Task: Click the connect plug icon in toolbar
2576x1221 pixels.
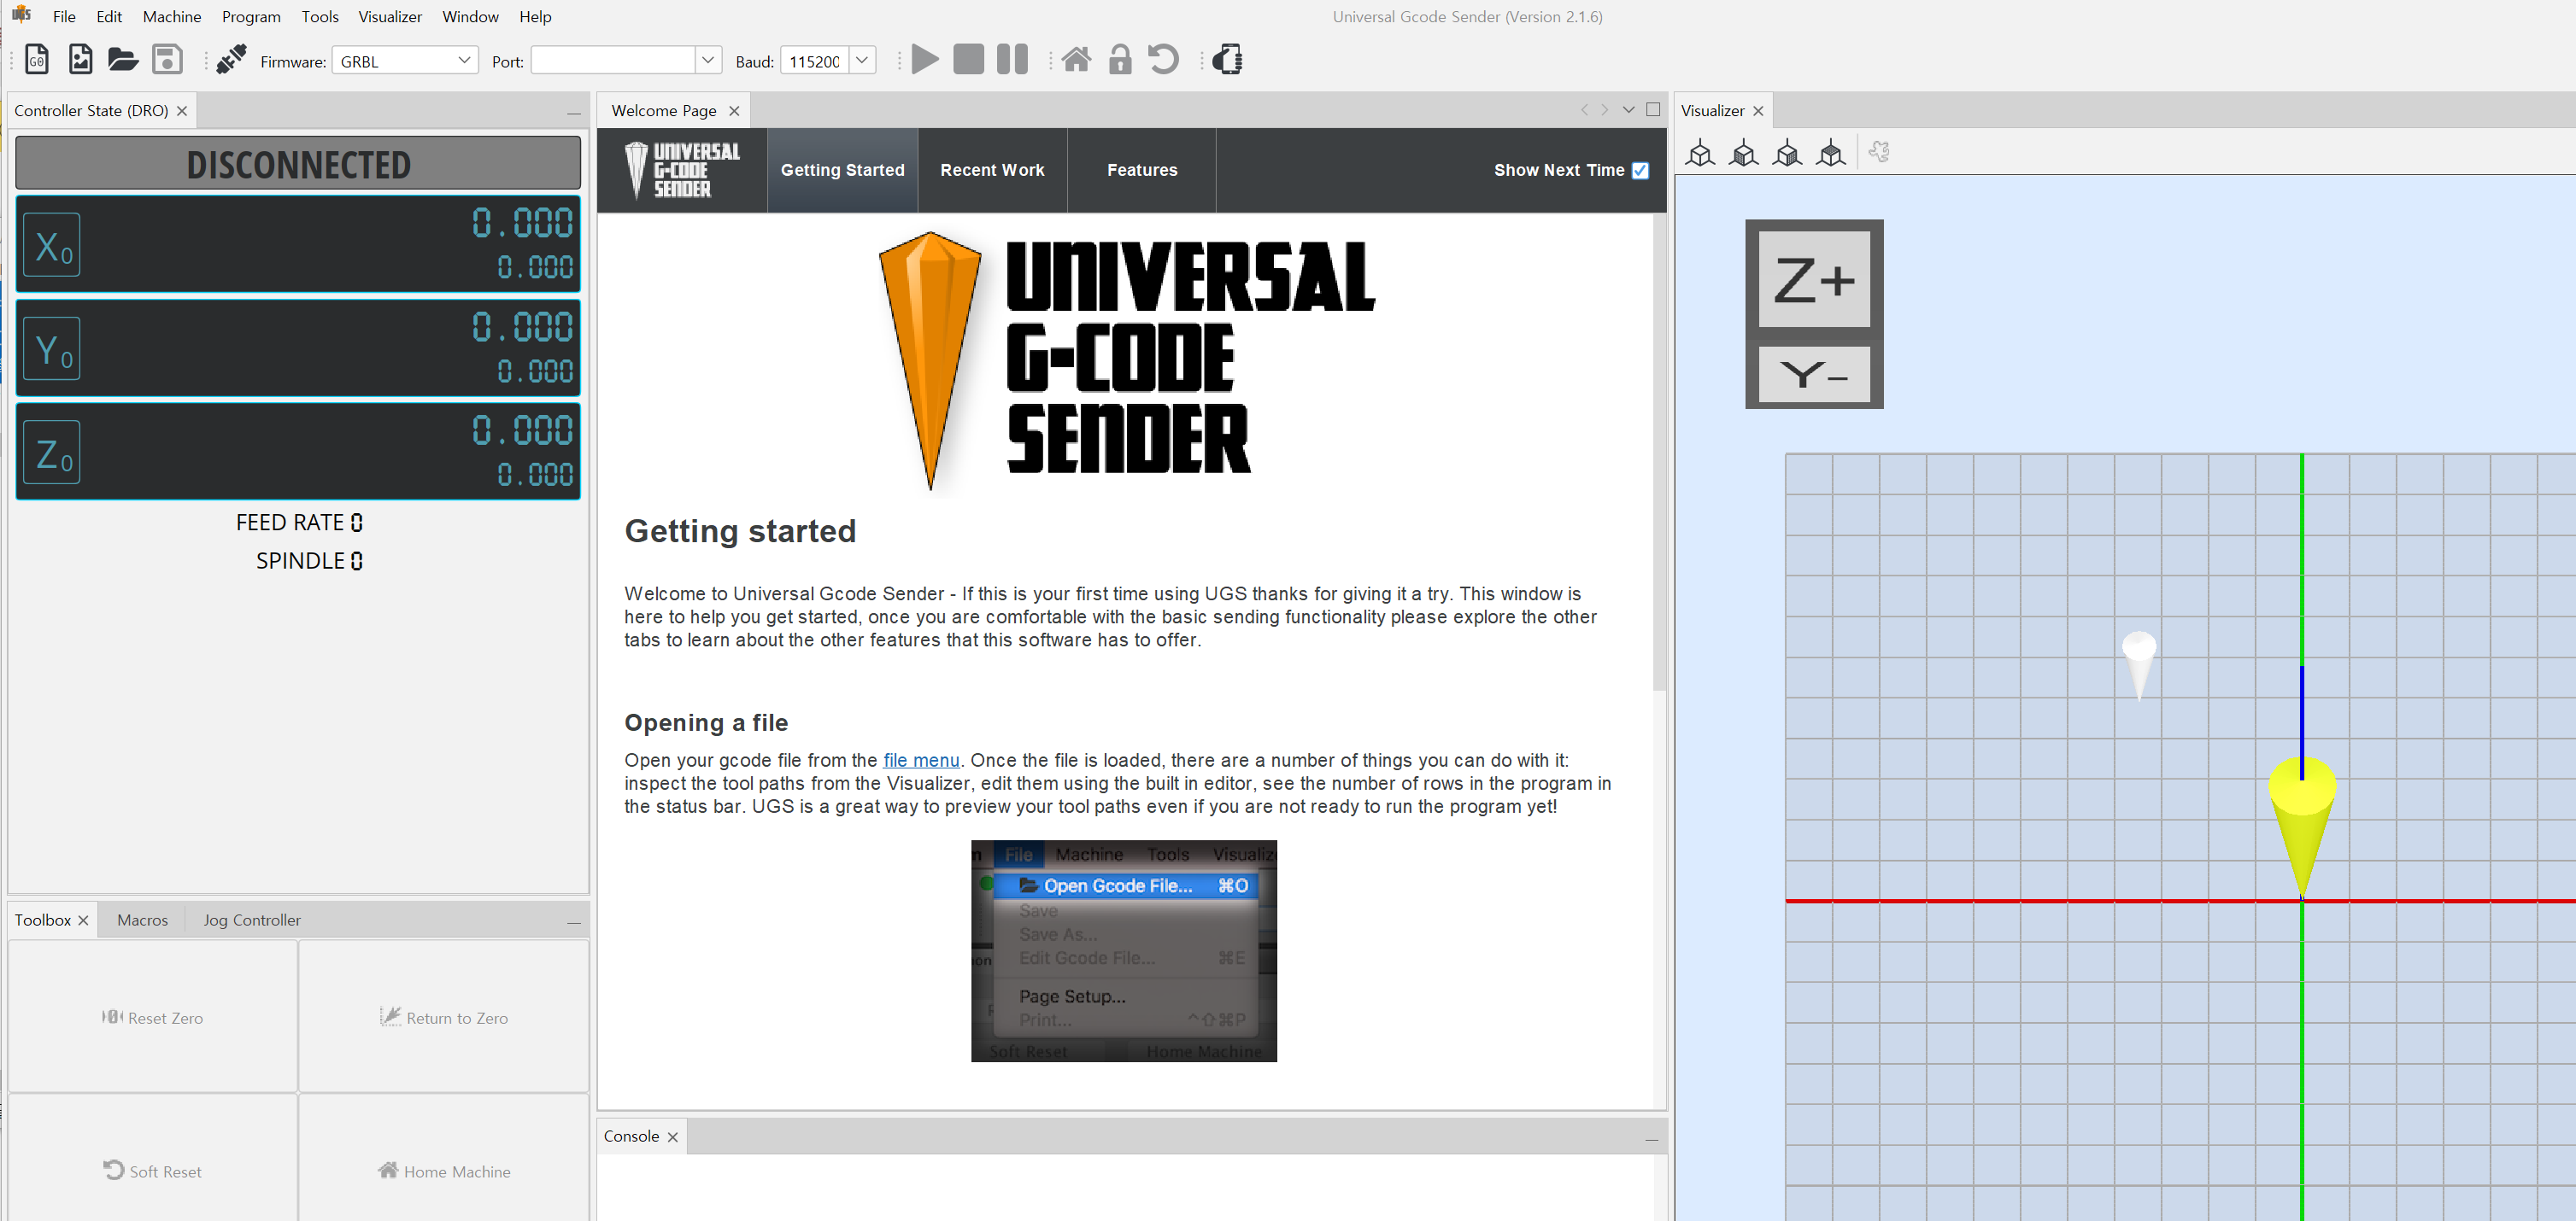Action: [x=231, y=60]
